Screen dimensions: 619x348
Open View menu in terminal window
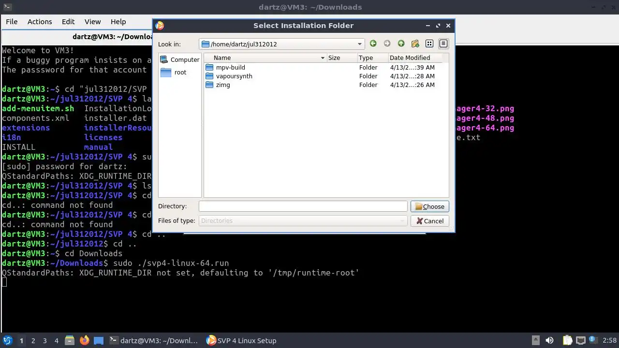[x=93, y=22]
